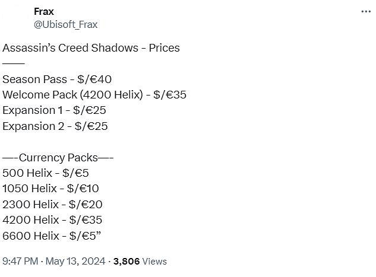376x277 pixels.
Task: Select the Season Pass $/€40 line
Action: pyautogui.click(x=57, y=79)
